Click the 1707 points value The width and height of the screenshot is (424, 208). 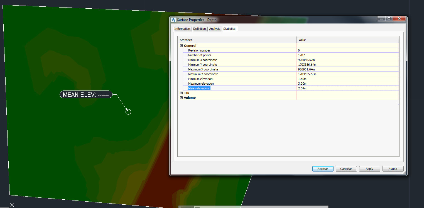tap(302, 55)
